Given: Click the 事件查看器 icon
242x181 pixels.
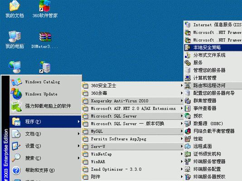Looking at the screenshot, I should 188,108.
